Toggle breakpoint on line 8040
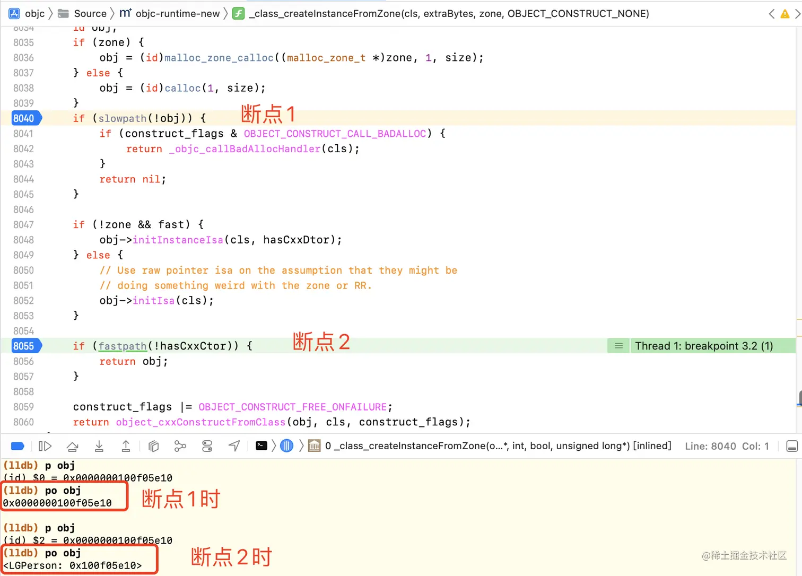The image size is (802, 576). pyautogui.click(x=25, y=118)
